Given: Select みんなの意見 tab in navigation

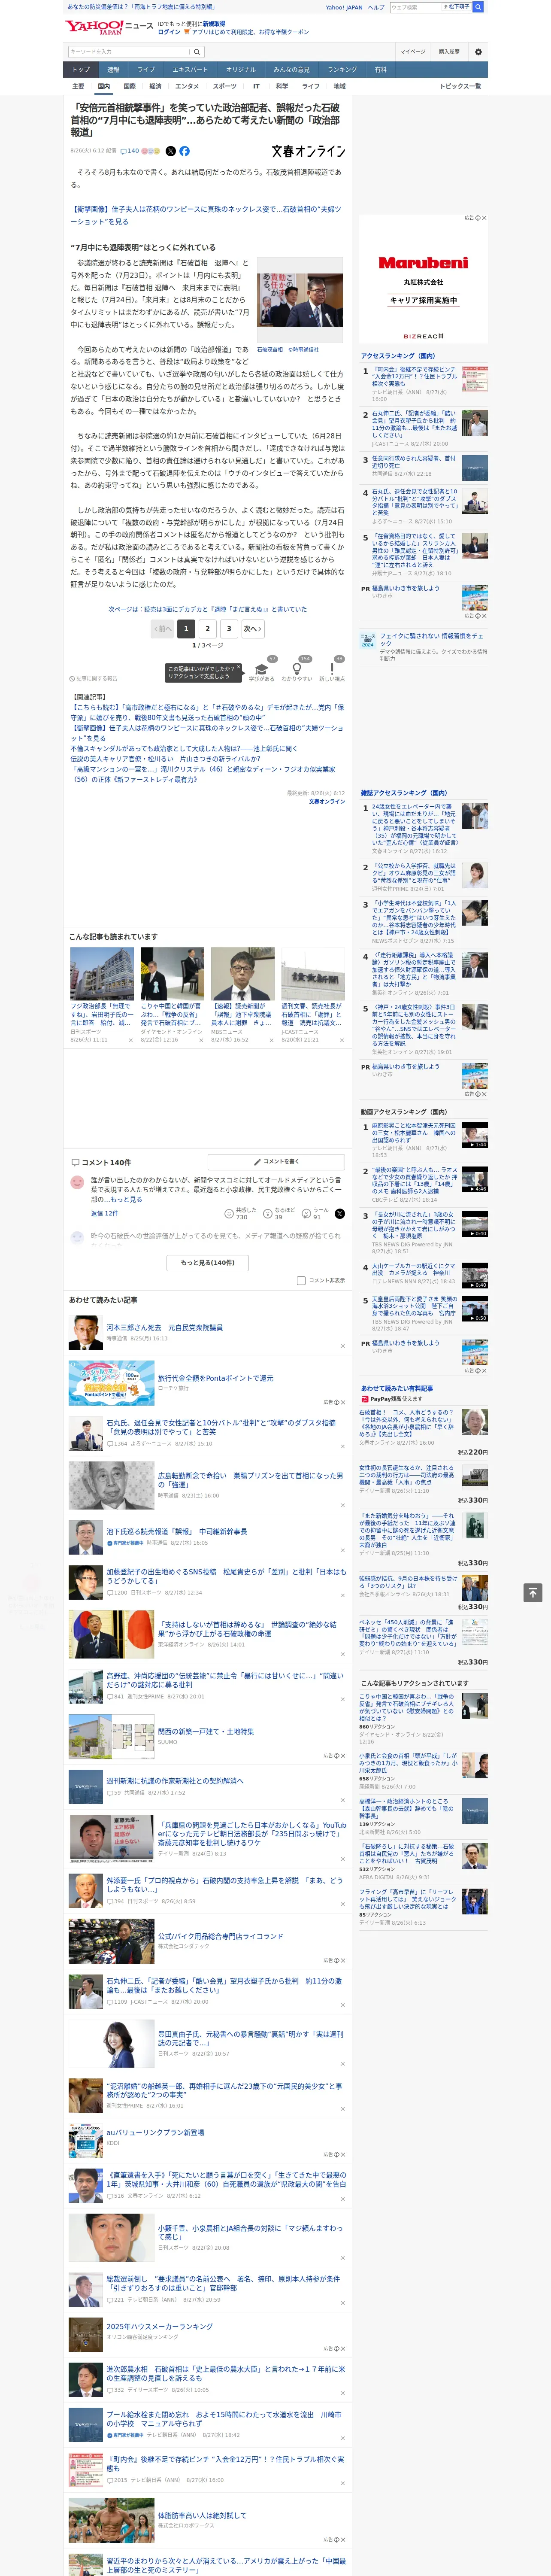Looking at the screenshot, I should pyautogui.click(x=292, y=70).
